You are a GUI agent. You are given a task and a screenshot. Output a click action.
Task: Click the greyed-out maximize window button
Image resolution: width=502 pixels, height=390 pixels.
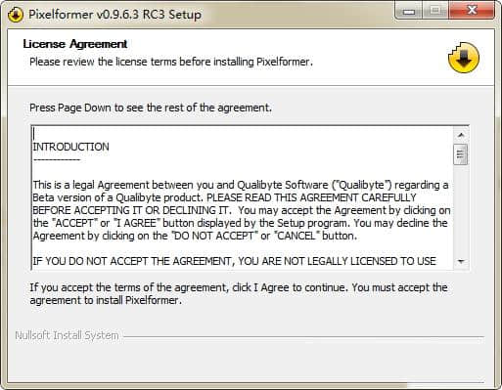pos(435,11)
